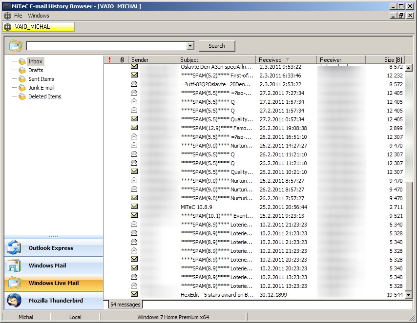Click 'Windows 7 Home Premium x64' status text
The image size is (417, 323).
click(173, 317)
